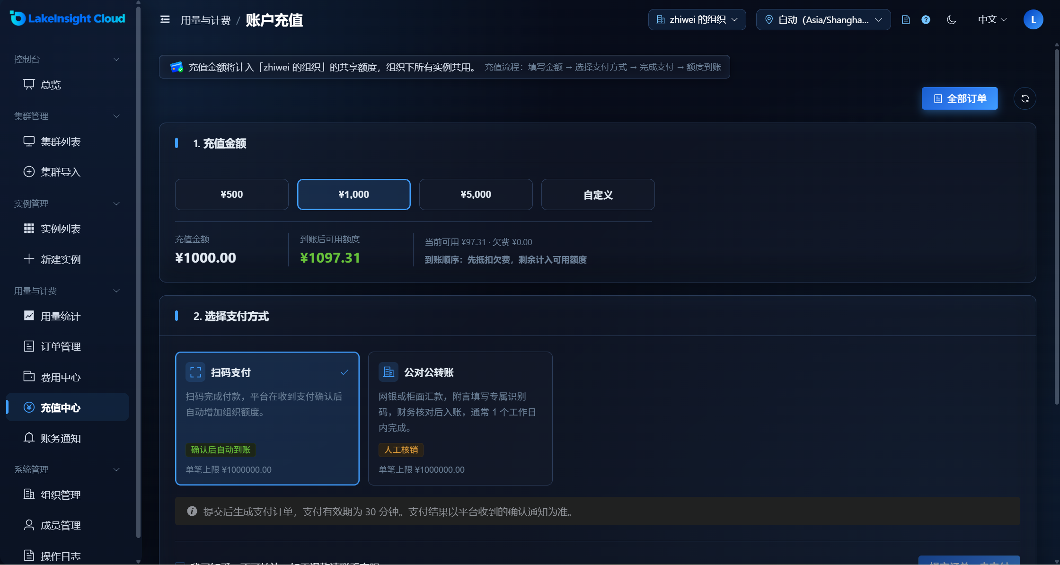Screen dimensions: 1060x565
Task: Open 组织管理 in the sidebar
Action: 68,495
